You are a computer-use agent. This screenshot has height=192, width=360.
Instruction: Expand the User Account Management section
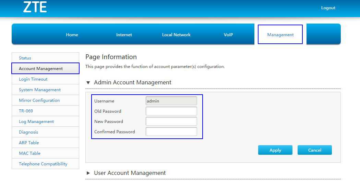tap(88, 173)
